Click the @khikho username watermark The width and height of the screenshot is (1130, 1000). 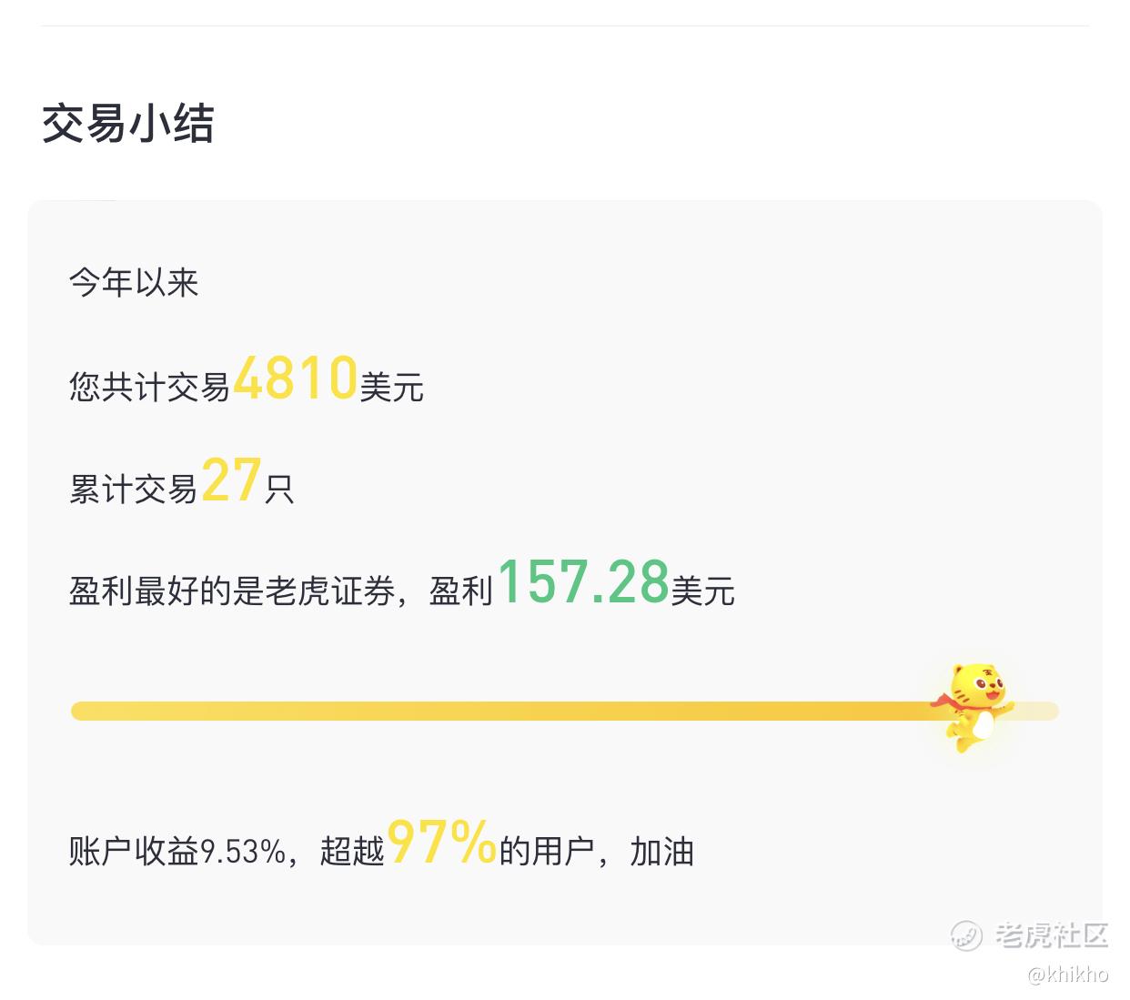(x=1068, y=975)
